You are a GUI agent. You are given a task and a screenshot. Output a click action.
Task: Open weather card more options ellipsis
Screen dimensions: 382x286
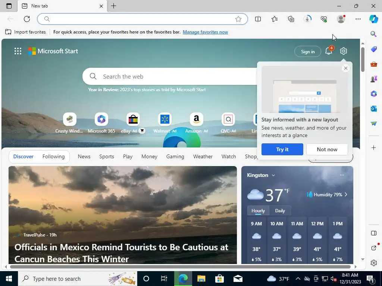(342, 175)
